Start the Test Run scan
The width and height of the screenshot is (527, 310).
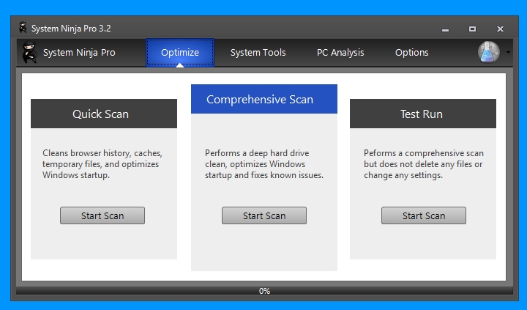(x=424, y=215)
